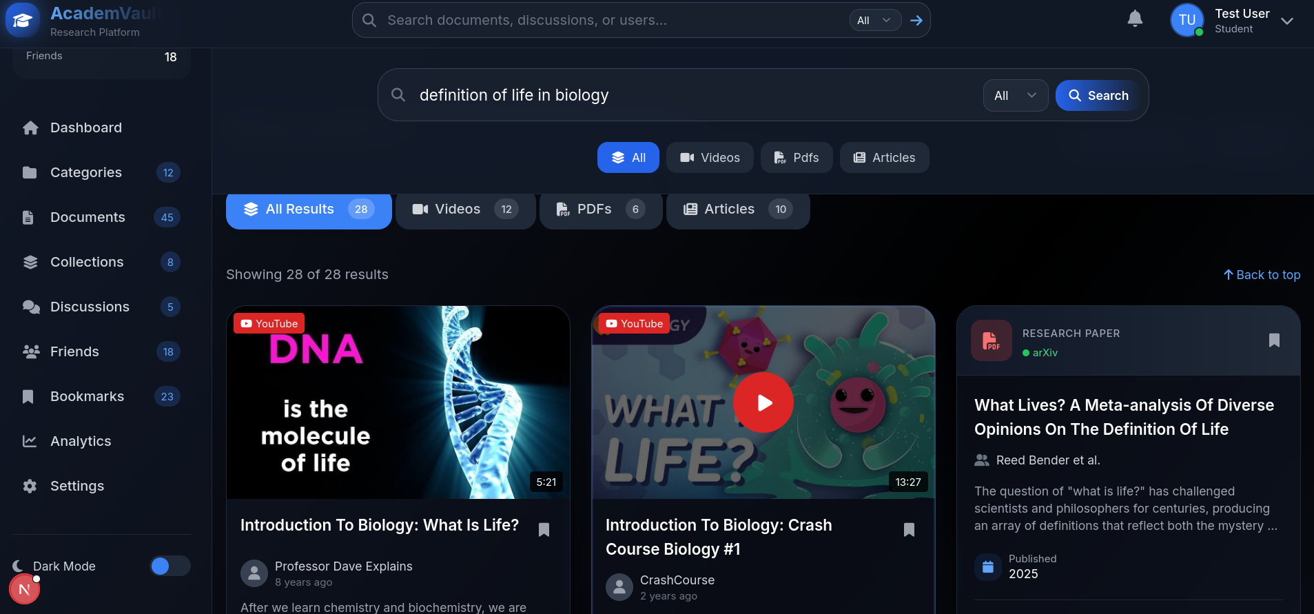Viewport: 1314px width, 614px height.
Task: Click the Categories folder icon
Action: tap(30, 172)
